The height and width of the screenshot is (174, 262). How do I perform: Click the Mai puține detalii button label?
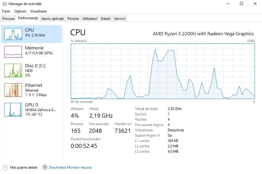24,167
